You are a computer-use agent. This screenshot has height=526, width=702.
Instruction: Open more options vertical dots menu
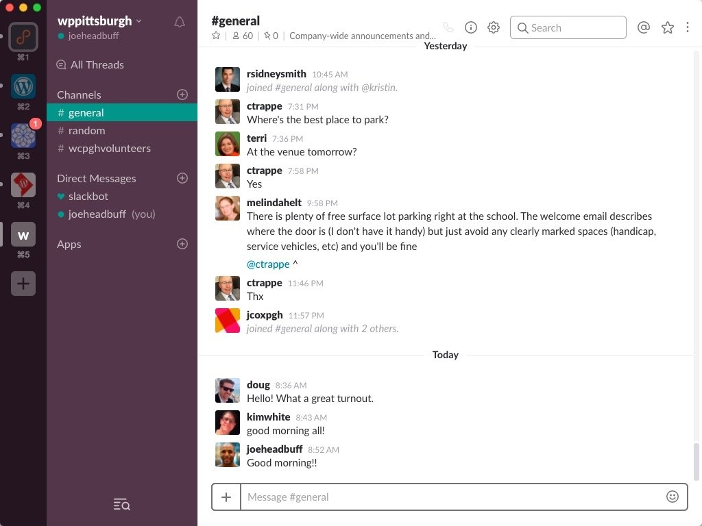(688, 27)
